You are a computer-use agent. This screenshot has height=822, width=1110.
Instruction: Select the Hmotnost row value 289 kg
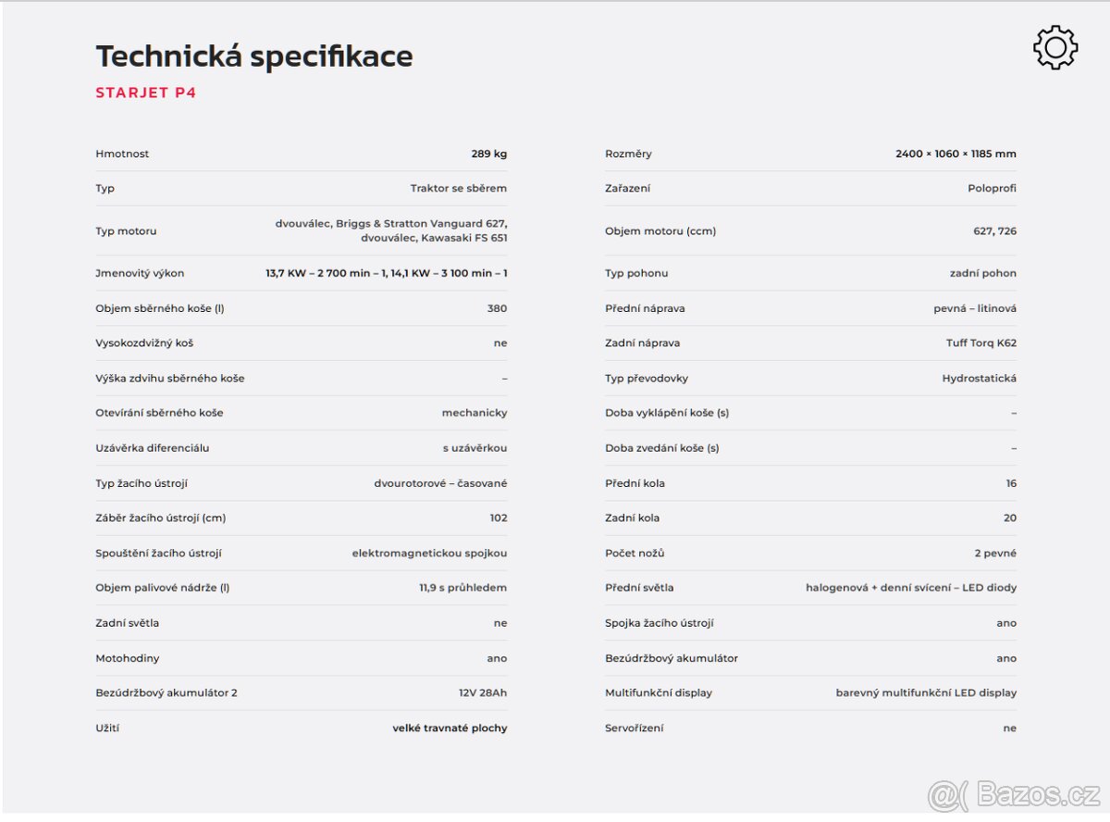[489, 154]
